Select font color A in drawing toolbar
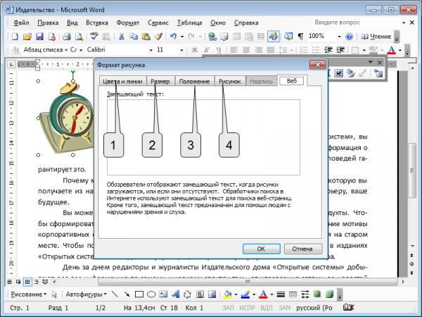The height and width of the screenshot is (317, 422). click(x=263, y=294)
